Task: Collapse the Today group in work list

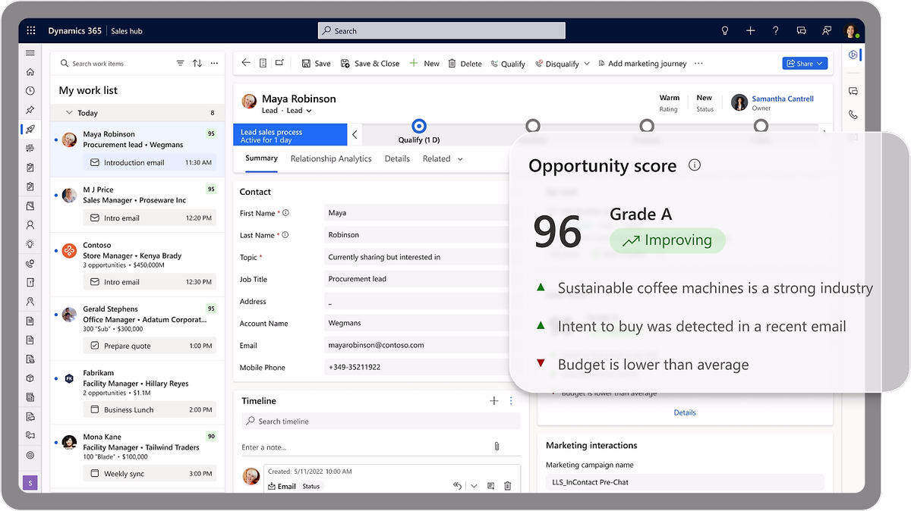Action: (x=71, y=112)
